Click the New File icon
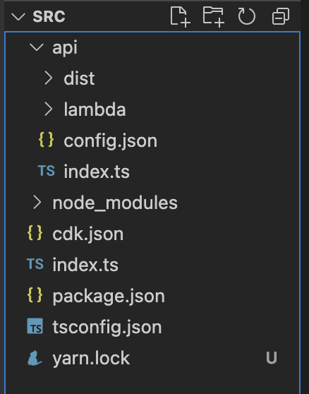Image resolution: width=309 pixels, height=394 pixels. [180, 17]
